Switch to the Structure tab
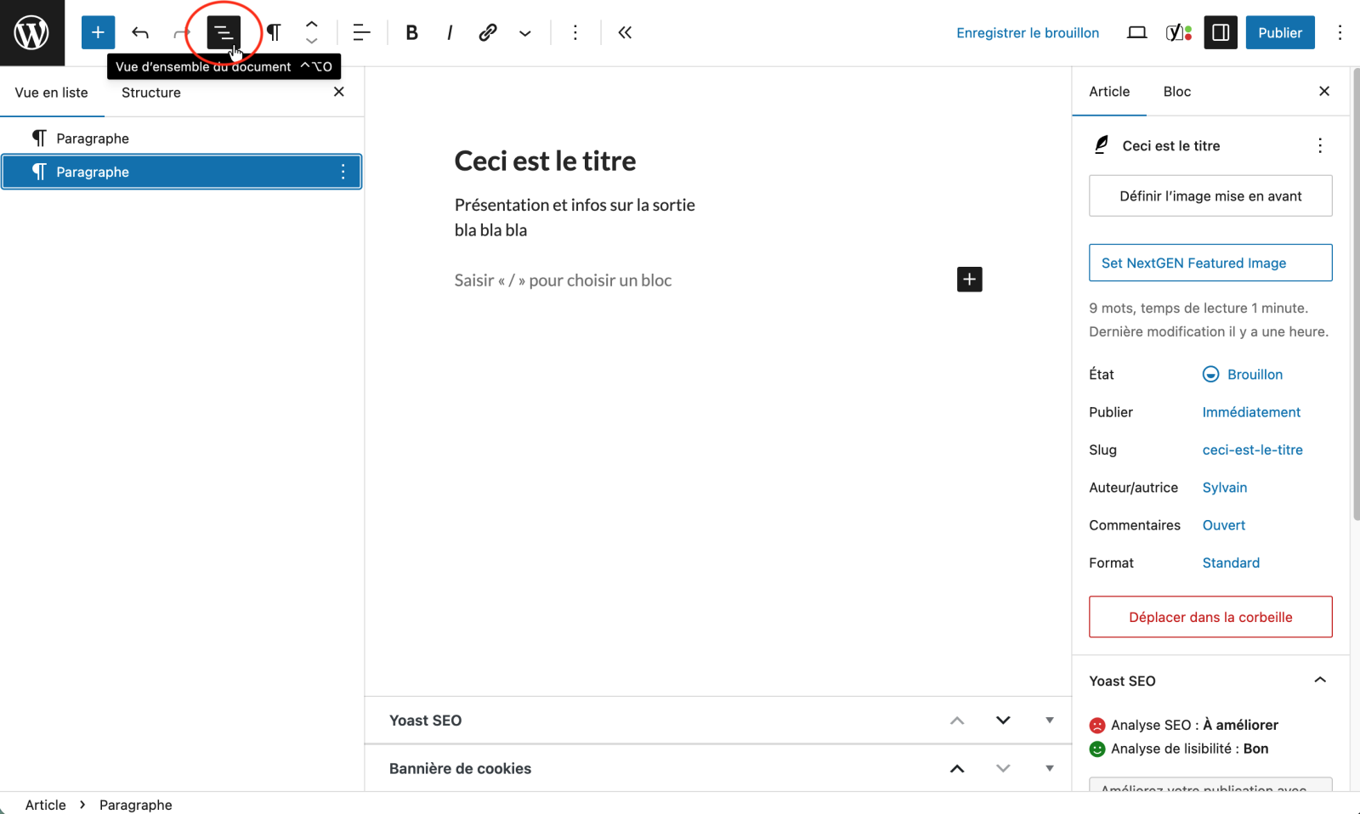1360x814 pixels. 150,93
